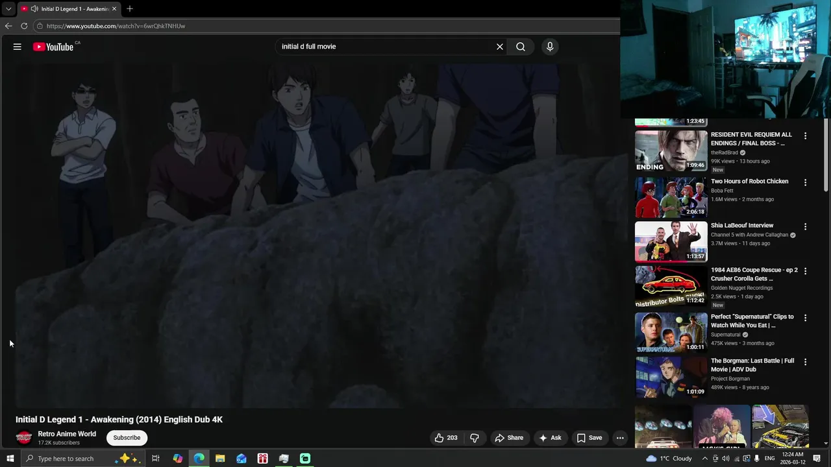Open Supernatural Clips thumbnail
This screenshot has width=831, height=467.
click(671, 332)
